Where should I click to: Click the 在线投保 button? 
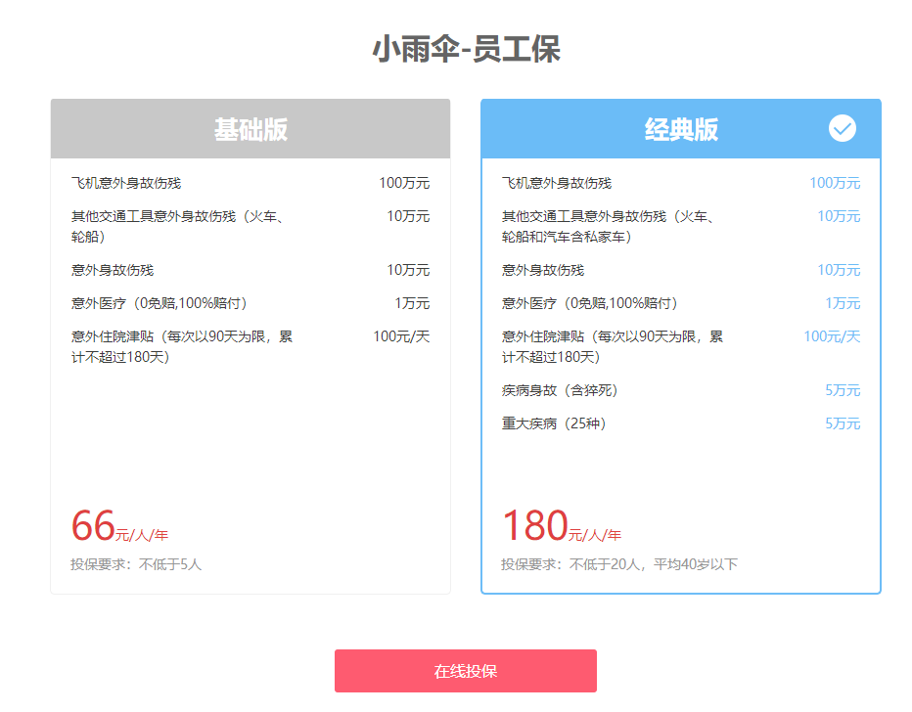(466, 671)
